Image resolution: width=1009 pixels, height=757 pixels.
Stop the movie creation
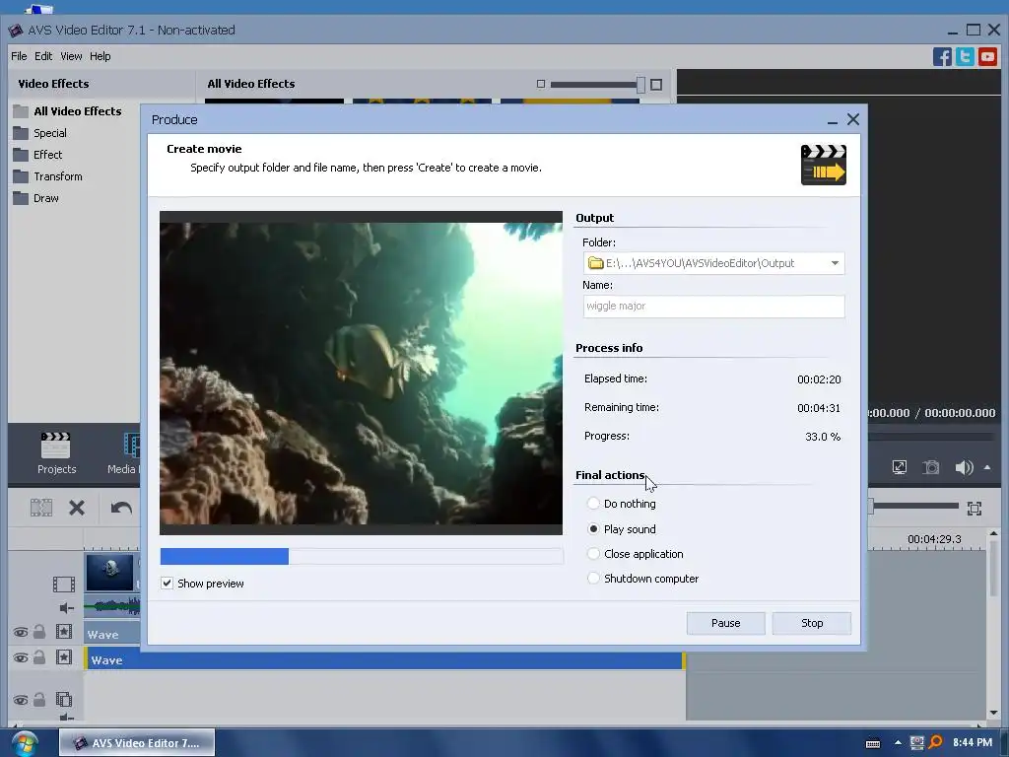tap(812, 623)
